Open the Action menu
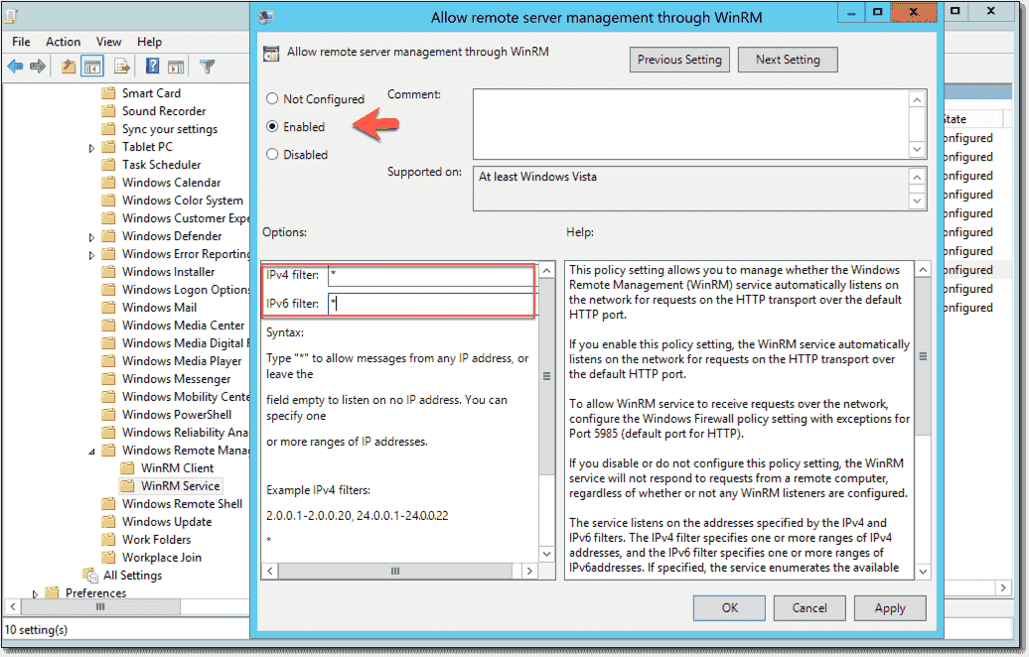This screenshot has width=1029, height=657. pos(63,42)
